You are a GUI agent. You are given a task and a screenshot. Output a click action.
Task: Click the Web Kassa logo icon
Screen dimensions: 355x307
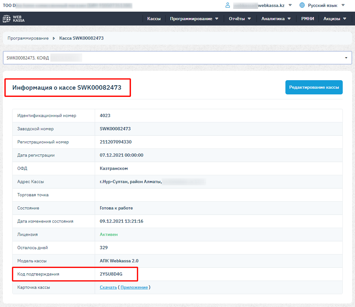click(6, 18)
